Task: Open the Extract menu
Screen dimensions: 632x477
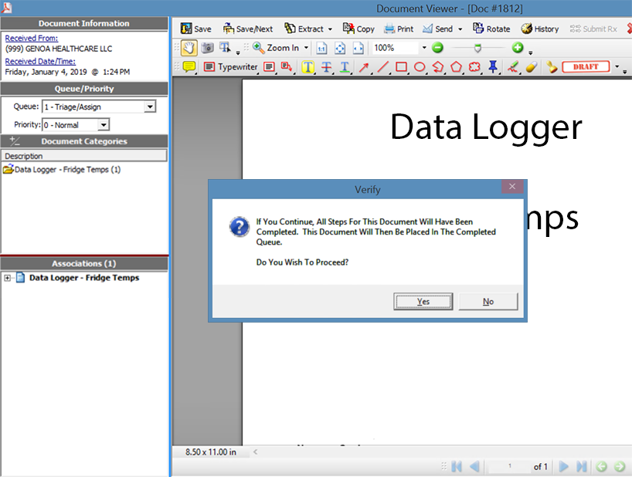Action: (304, 29)
